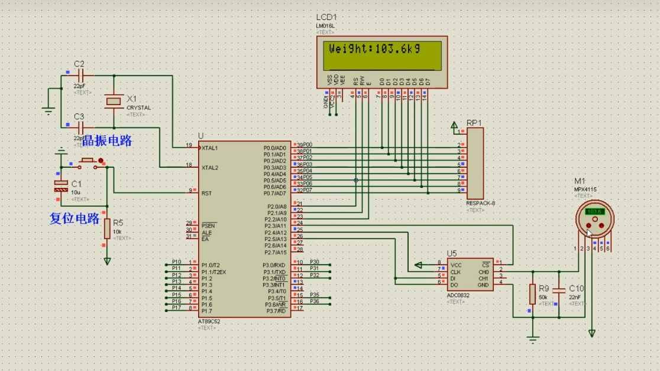The width and height of the screenshot is (660, 371).
Task: Select the AT89C52 microcontroller chip body
Action: click(245, 229)
